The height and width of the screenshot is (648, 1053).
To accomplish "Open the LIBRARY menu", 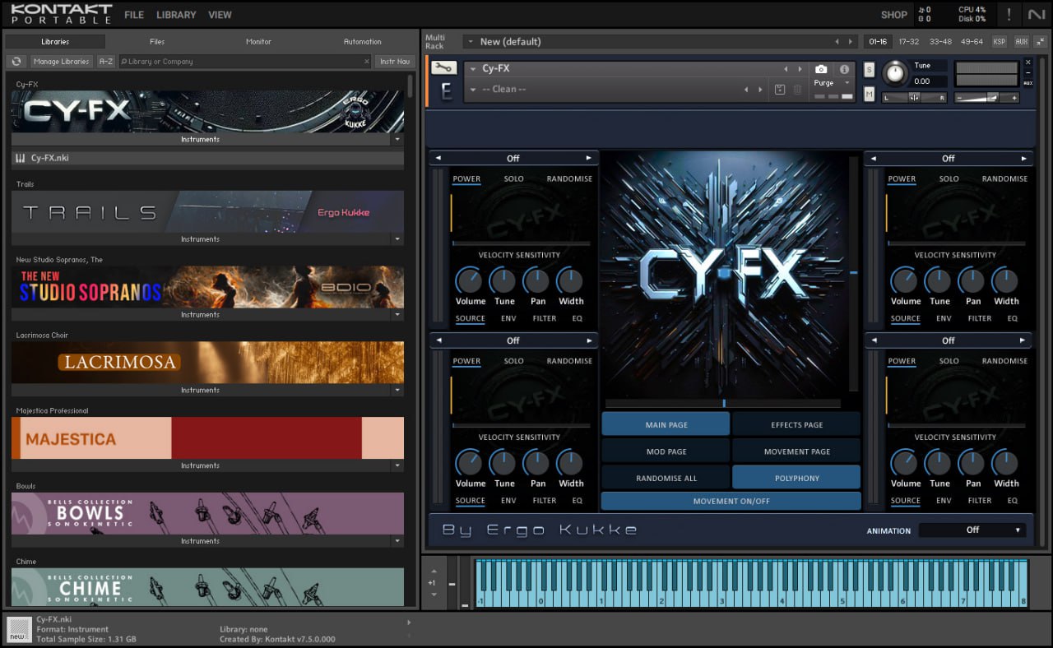I will (x=176, y=15).
